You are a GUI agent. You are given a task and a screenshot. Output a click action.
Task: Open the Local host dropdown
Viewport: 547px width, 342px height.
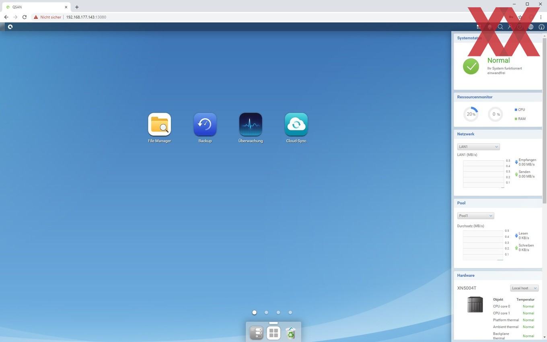(x=524, y=288)
